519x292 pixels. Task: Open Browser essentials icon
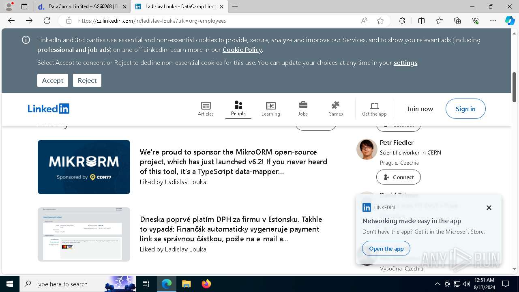tap(475, 21)
